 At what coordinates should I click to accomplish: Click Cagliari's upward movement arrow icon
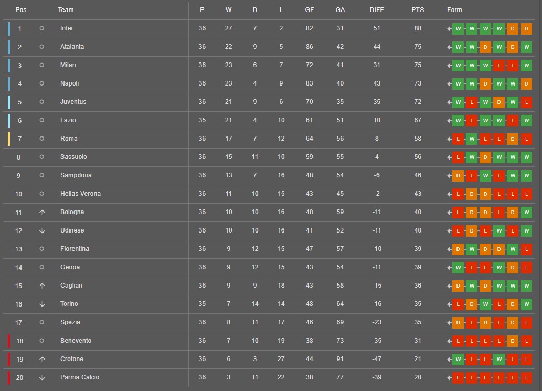point(42,286)
